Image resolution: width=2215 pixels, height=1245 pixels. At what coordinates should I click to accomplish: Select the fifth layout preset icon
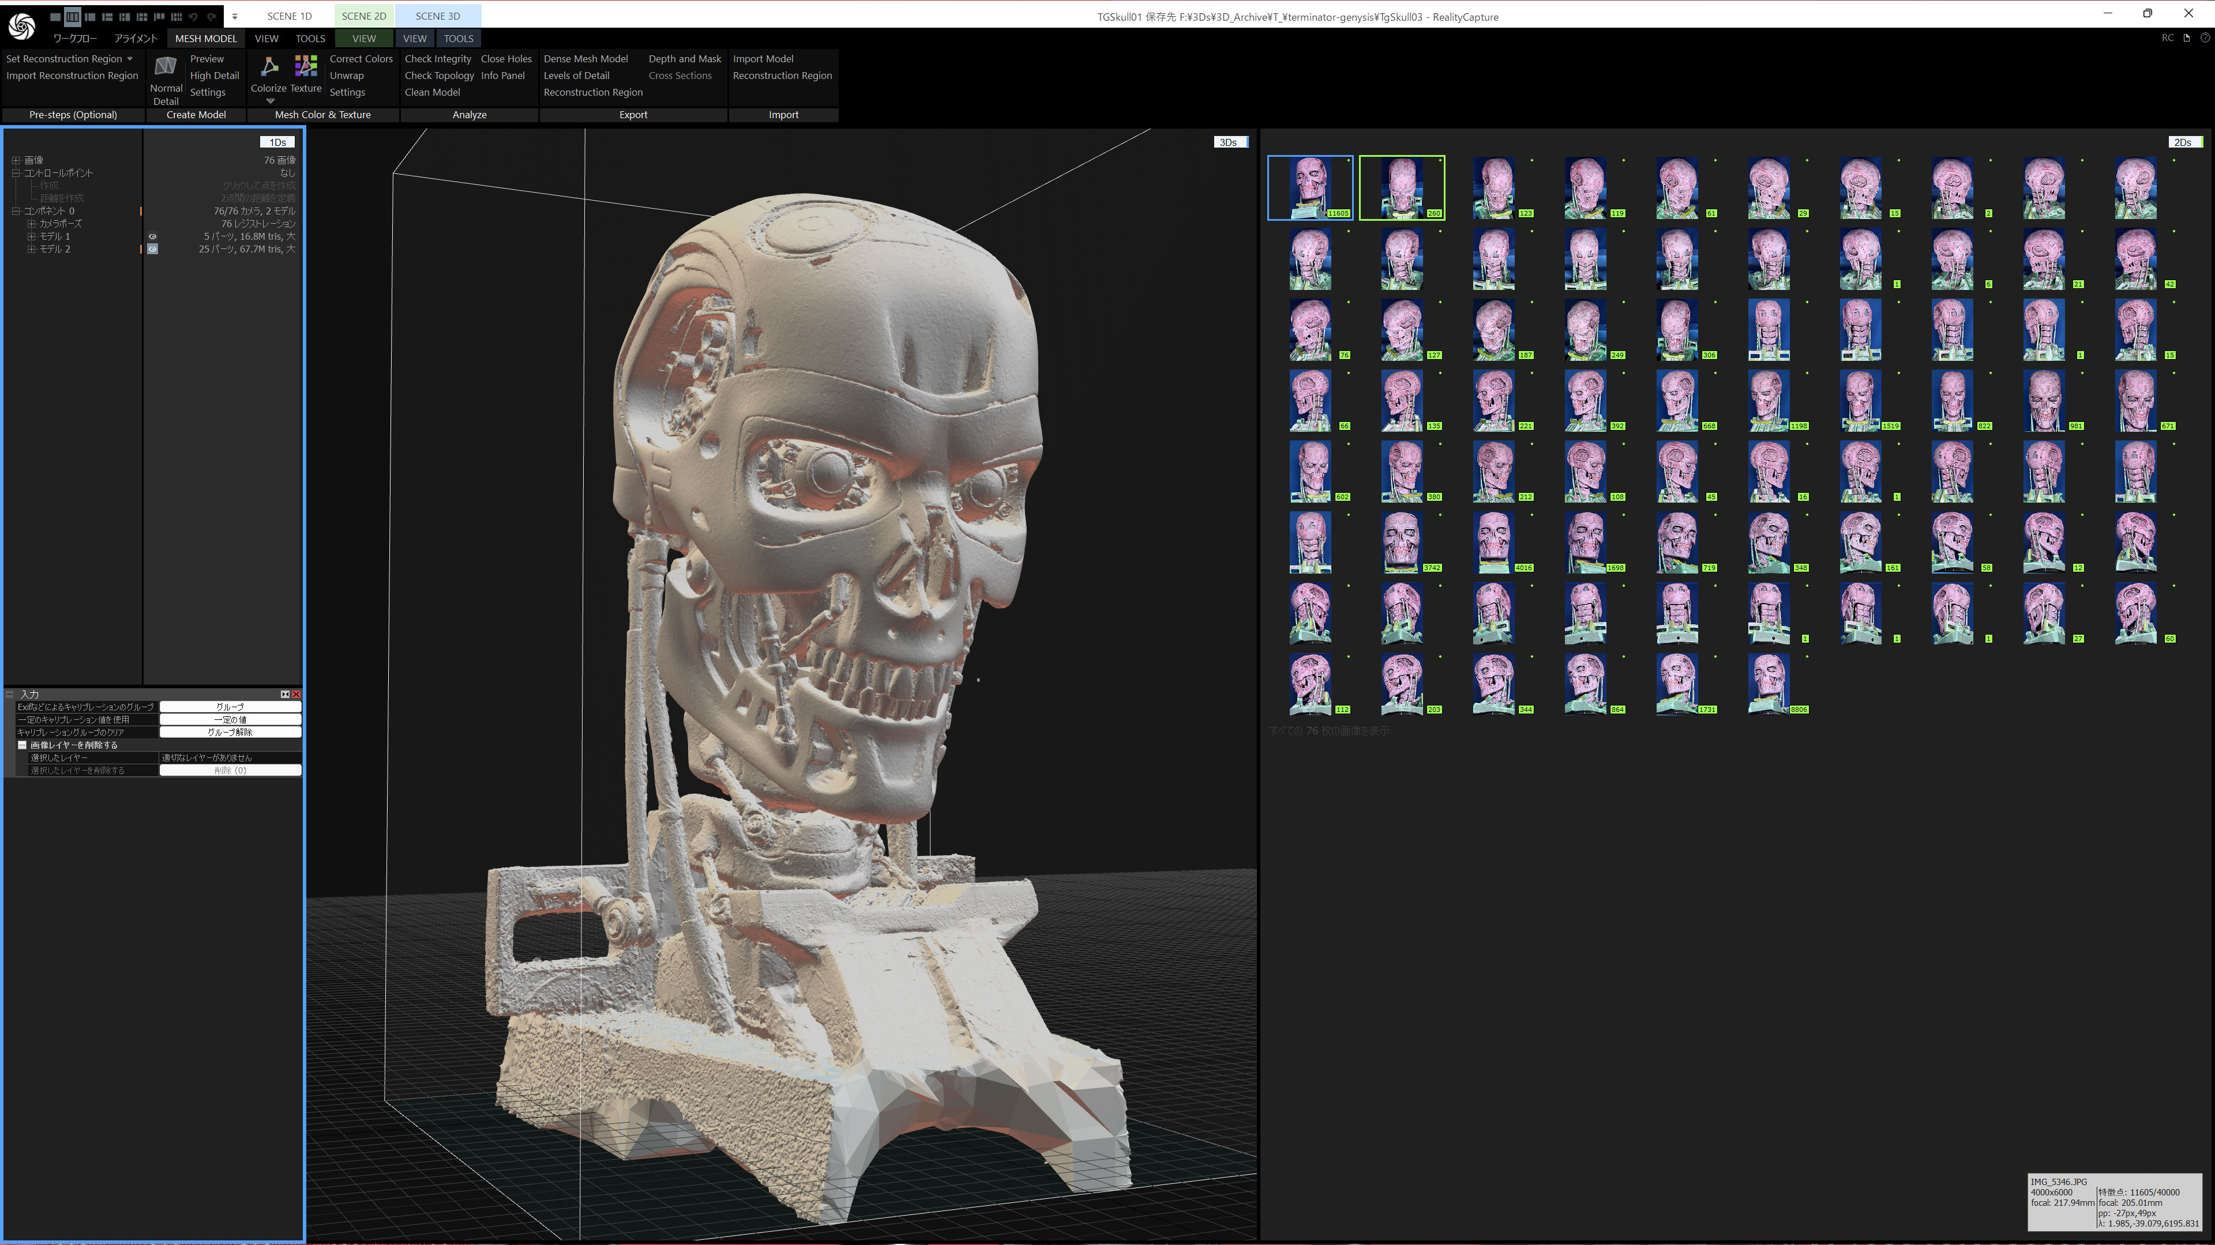tap(125, 16)
